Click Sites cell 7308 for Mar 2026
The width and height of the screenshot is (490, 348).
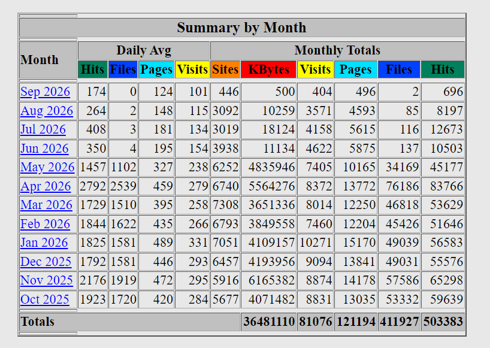225,205
